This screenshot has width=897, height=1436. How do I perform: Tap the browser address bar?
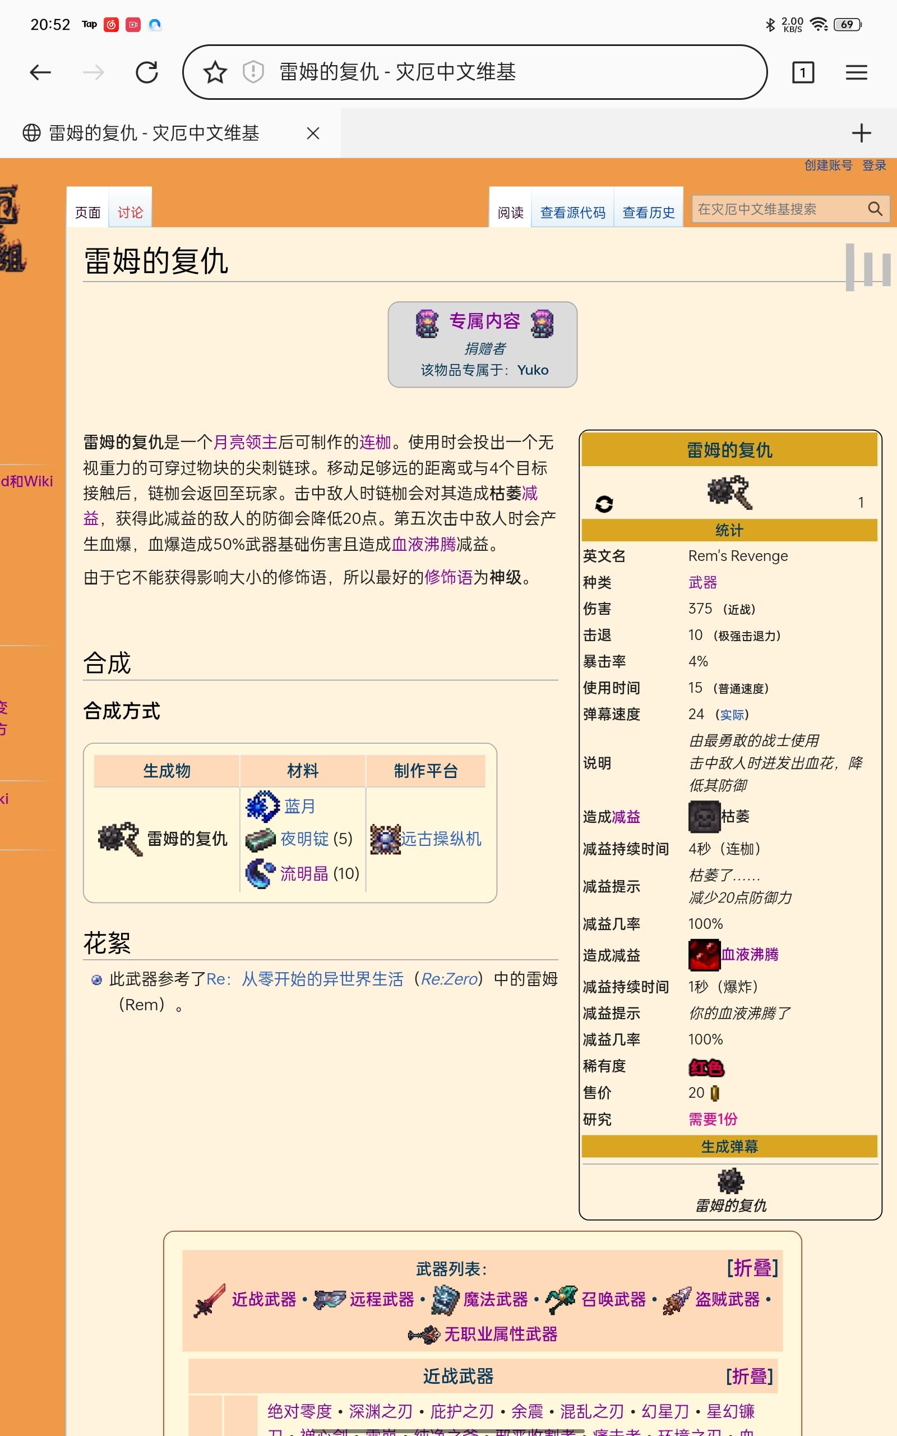(x=475, y=72)
